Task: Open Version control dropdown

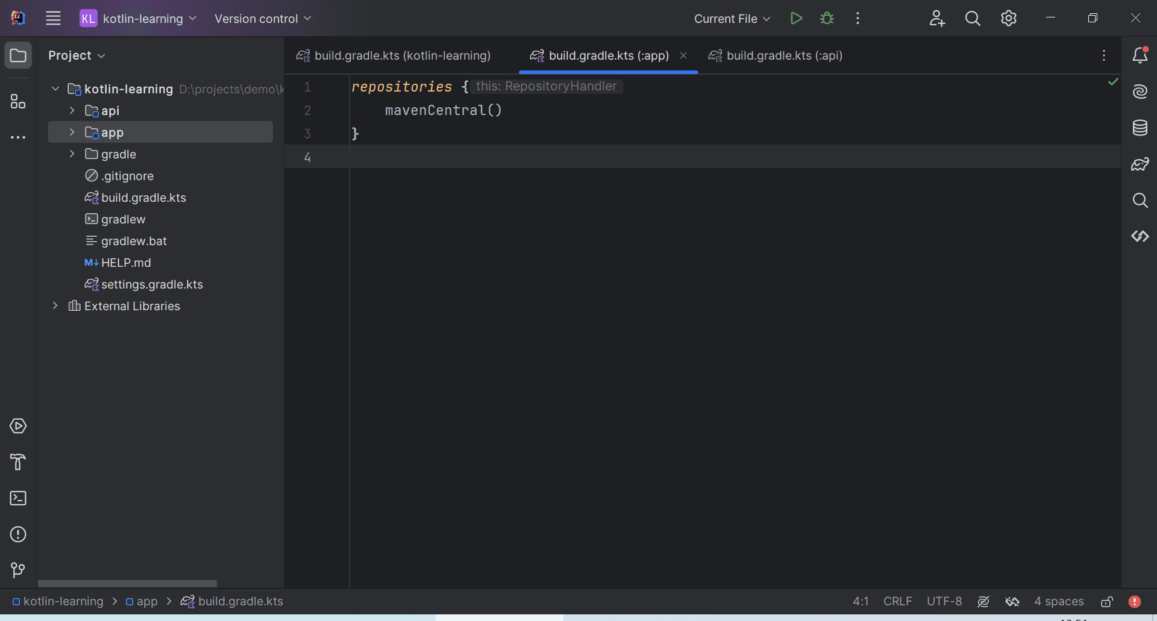Action: point(263,18)
